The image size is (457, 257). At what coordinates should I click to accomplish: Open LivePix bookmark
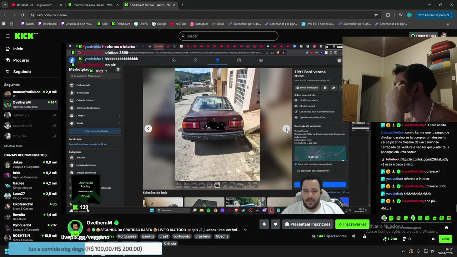[x=141, y=24]
